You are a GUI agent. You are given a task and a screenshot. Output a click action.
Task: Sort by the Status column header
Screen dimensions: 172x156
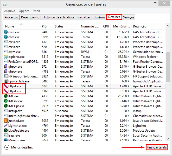66,26
